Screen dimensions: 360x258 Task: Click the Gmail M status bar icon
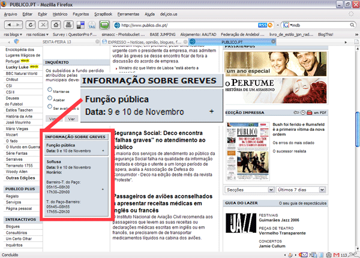(337, 255)
